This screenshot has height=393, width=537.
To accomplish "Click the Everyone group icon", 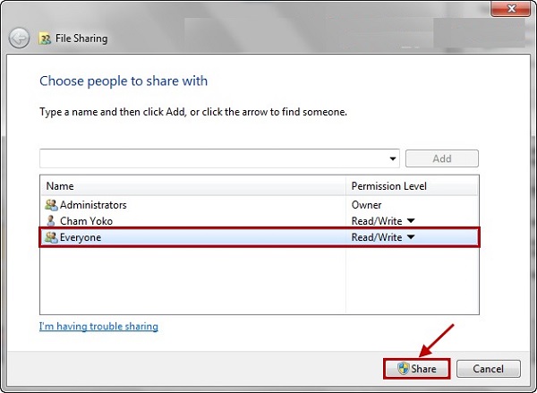I will [50, 237].
